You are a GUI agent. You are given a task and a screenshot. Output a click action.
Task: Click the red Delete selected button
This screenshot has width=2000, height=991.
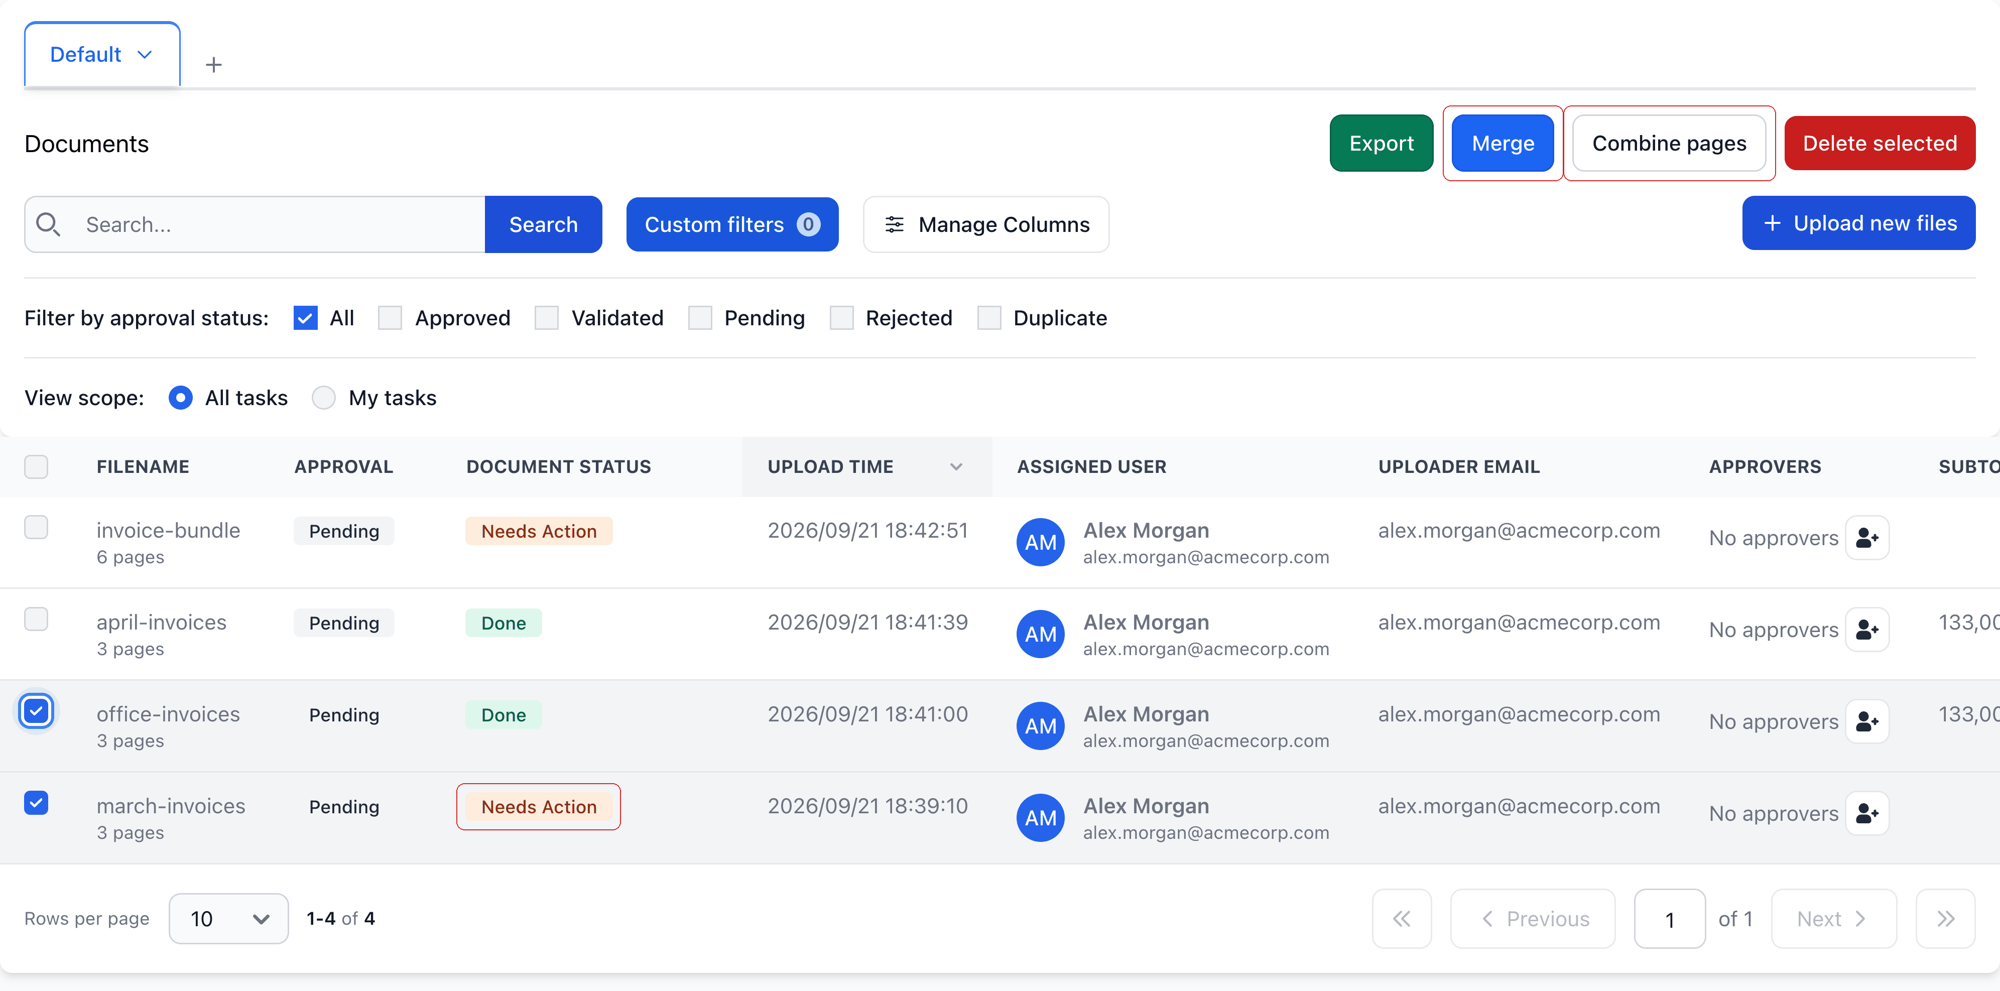pos(1880,143)
